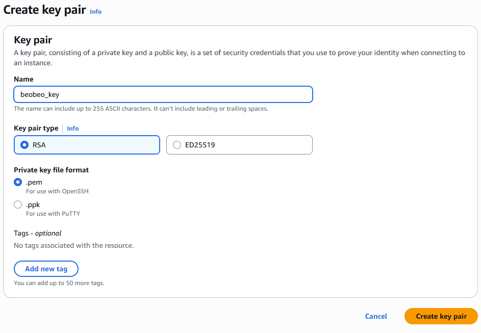Click the Private key file format label

click(52, 170)
